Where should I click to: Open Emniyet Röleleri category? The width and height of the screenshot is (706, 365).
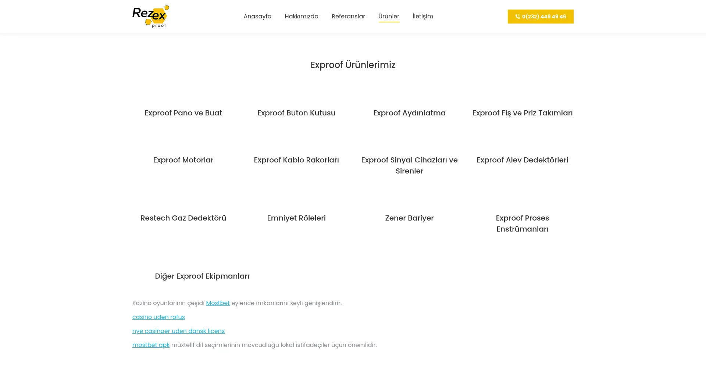click(x=296, y=218)
